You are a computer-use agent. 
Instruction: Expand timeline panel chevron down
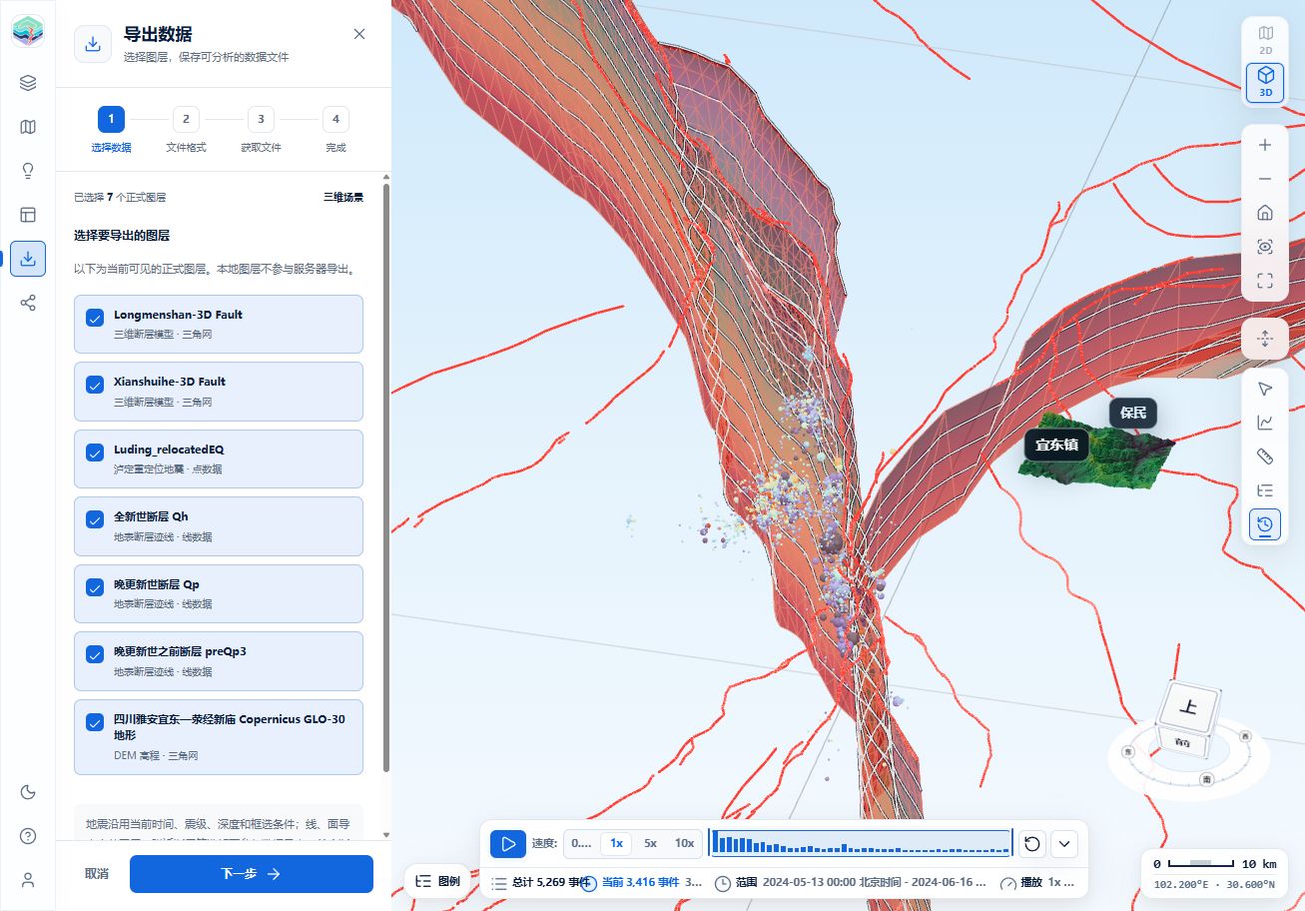[1064, 844]
